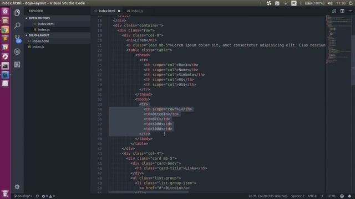Select language mode HTML in status bar
Image resolution: width=355 pixels, height=199 pixels.
[x=332, y=196]
